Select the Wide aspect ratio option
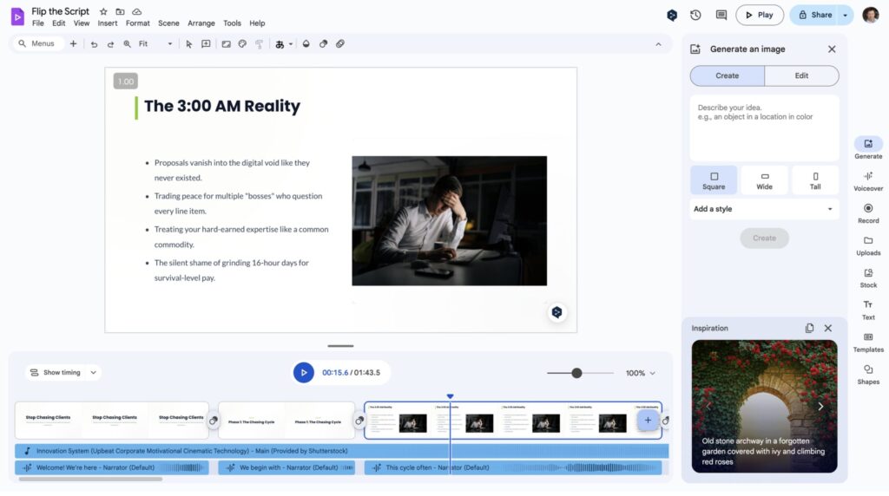This screenshot has height=496, width=889. (x=764, y=179)
